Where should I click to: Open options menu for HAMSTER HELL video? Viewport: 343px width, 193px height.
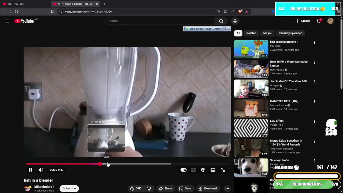pyautogui.click(x=315, y=102)
